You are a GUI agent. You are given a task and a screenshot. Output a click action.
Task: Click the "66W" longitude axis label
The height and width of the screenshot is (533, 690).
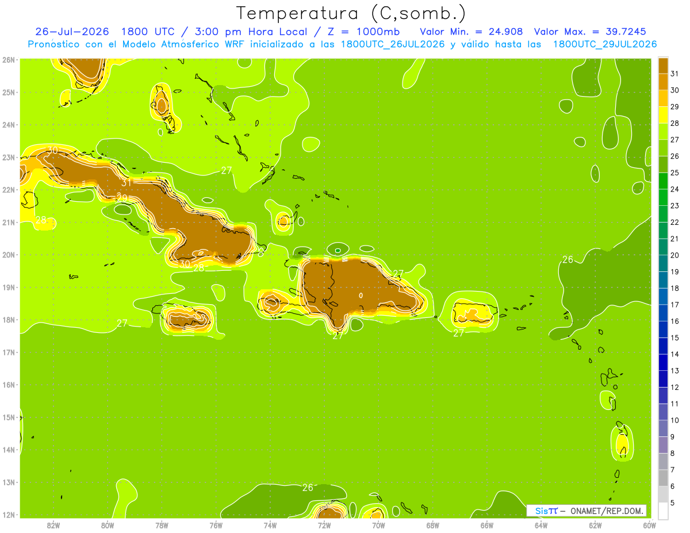point(486,525)
